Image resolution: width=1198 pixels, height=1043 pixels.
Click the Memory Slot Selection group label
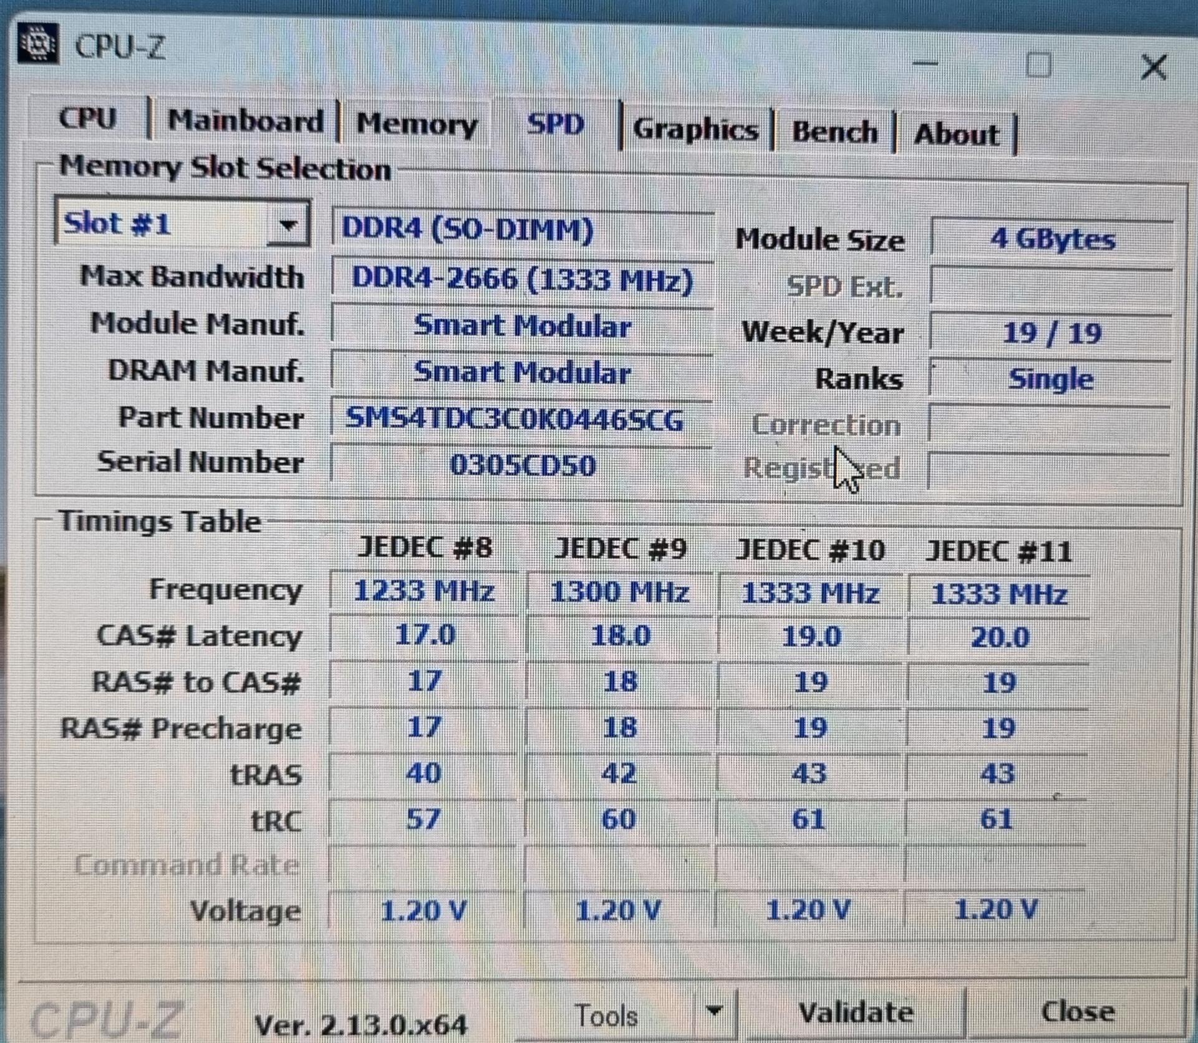pos(225,168)
